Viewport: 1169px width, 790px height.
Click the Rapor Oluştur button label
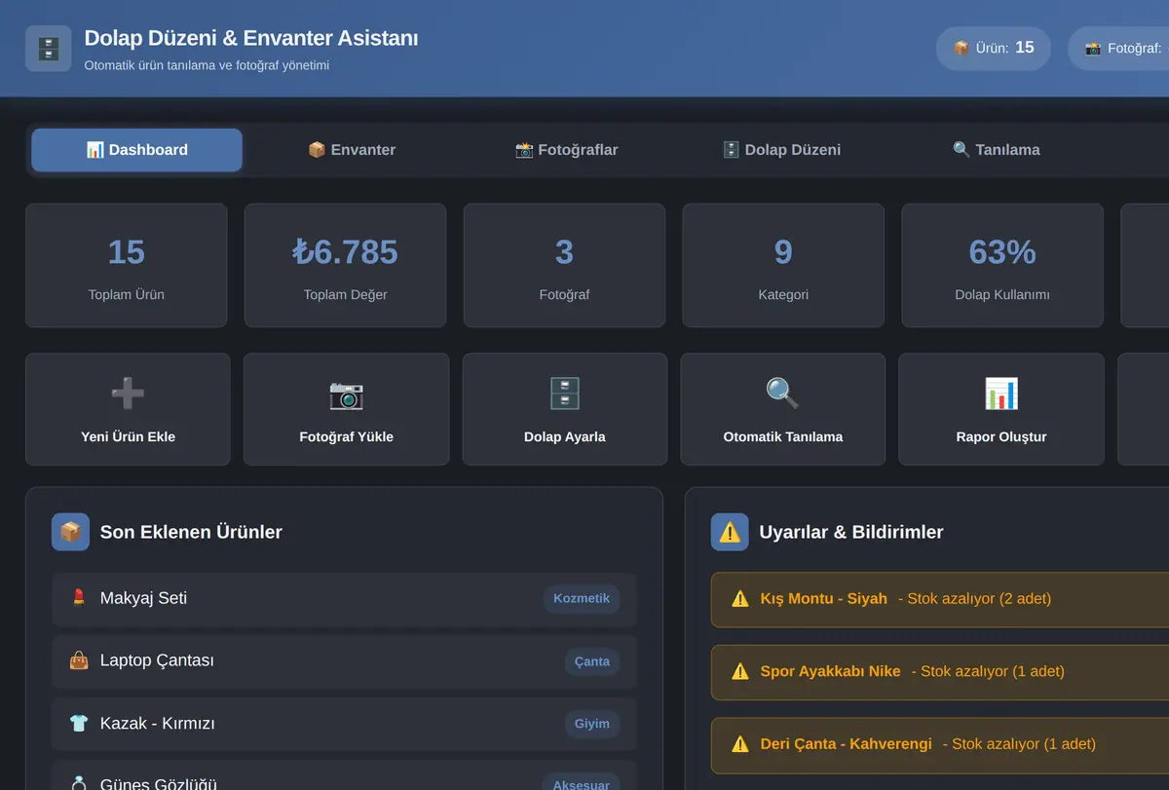(1001, 436)
